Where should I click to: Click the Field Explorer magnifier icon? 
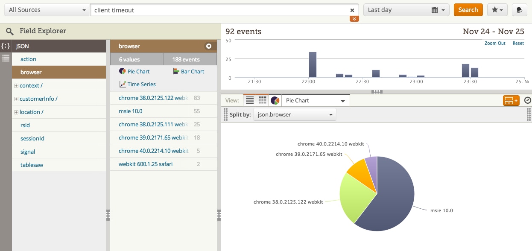coord(10,32)
